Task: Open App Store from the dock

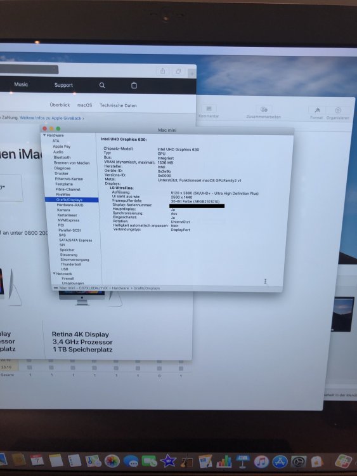Action: click(280, 462)
